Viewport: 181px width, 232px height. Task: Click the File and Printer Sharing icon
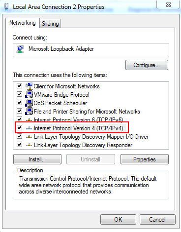tap(29, 111)
